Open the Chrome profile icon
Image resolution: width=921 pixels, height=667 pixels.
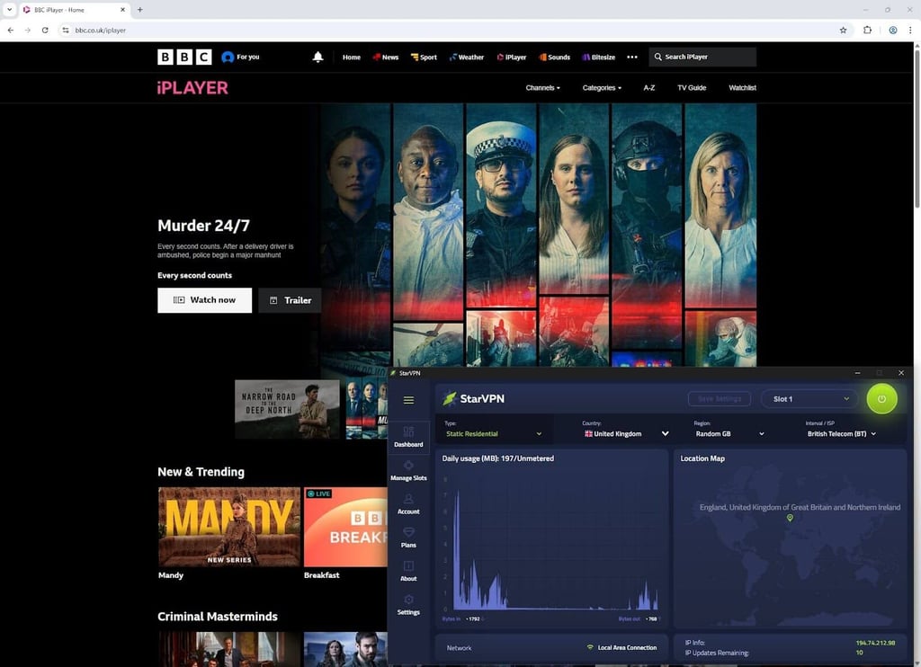point(893,30)
